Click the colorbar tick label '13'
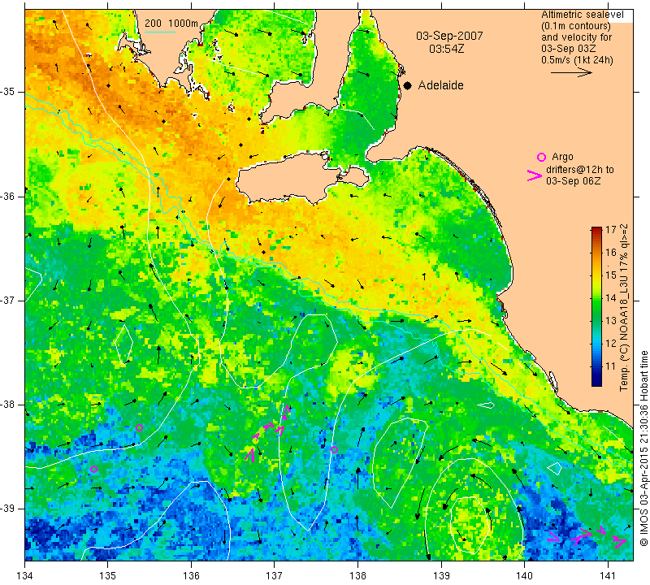This screenshot has width=650, height=585. pos(611,320)
